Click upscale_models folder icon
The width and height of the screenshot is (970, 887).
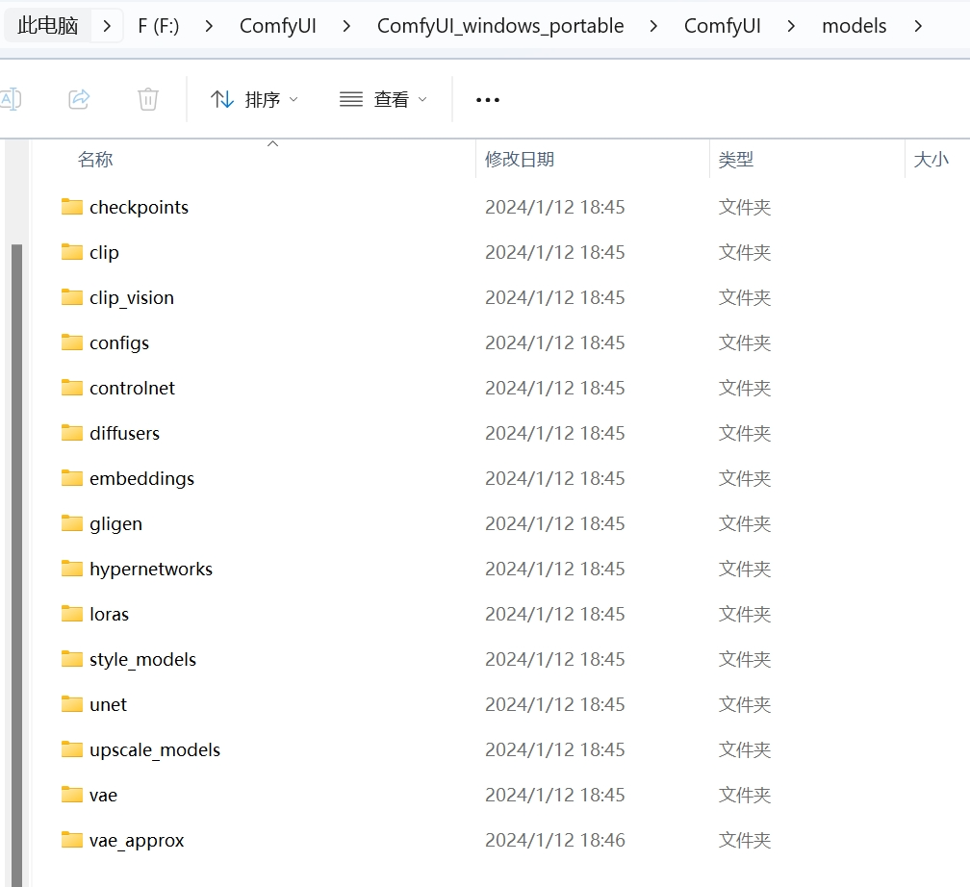pos(72,748)
